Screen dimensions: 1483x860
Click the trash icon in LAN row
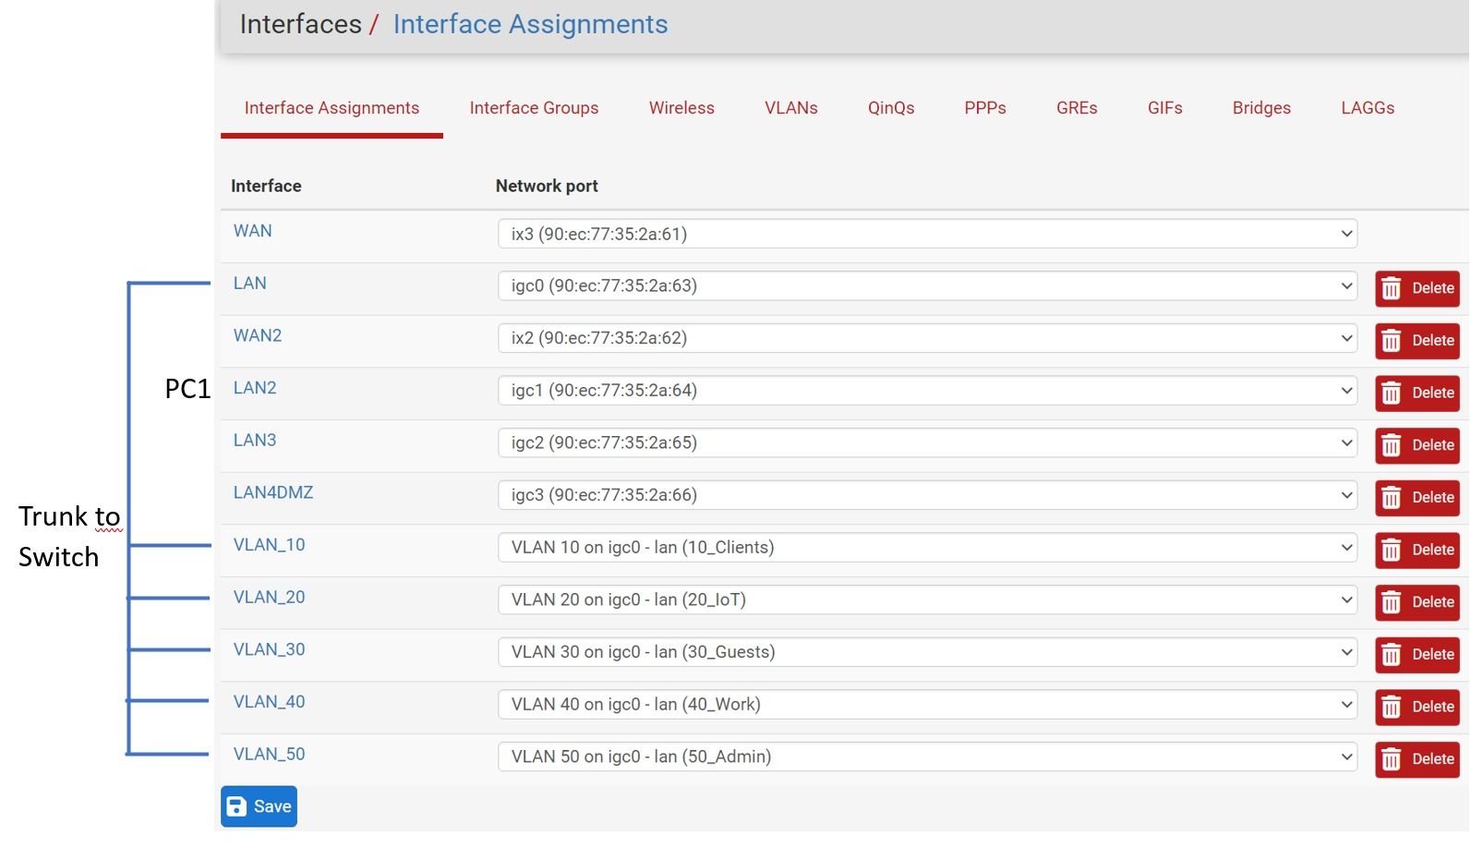[1392, 288]
